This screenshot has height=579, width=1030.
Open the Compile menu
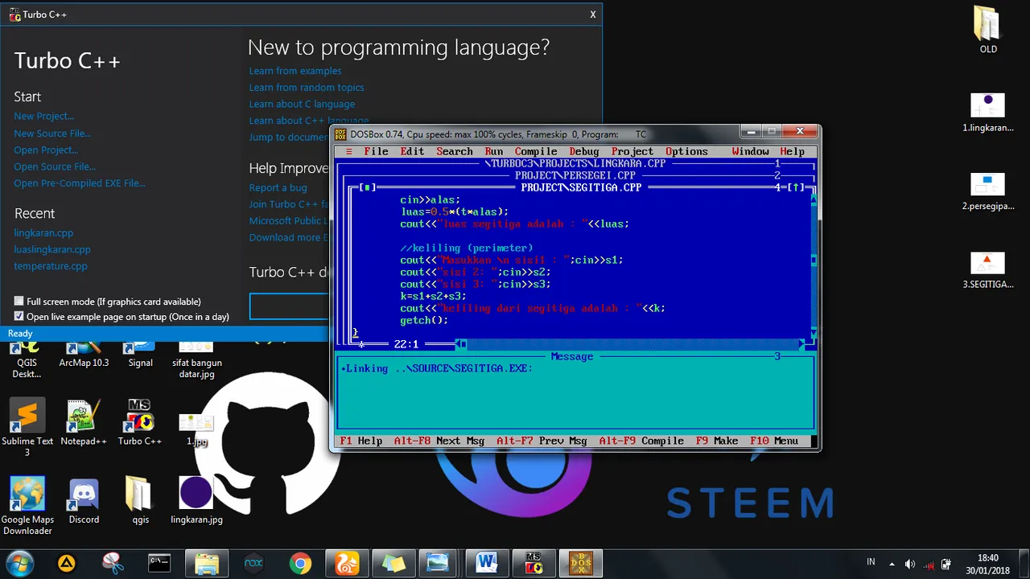click(536, 151)
